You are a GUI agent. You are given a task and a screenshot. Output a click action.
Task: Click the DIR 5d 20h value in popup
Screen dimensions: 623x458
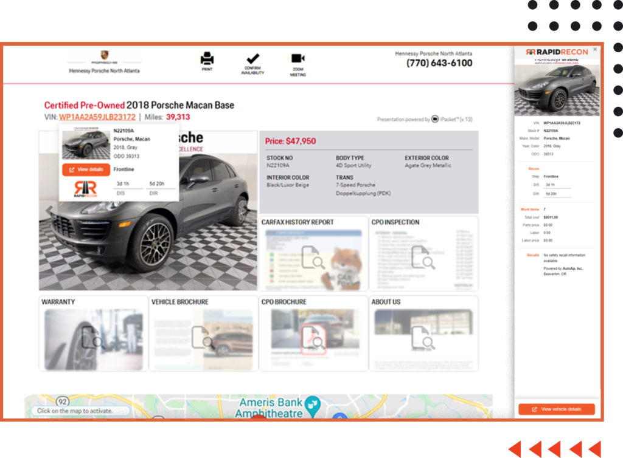pyautogui.click(x=157, y=183)
